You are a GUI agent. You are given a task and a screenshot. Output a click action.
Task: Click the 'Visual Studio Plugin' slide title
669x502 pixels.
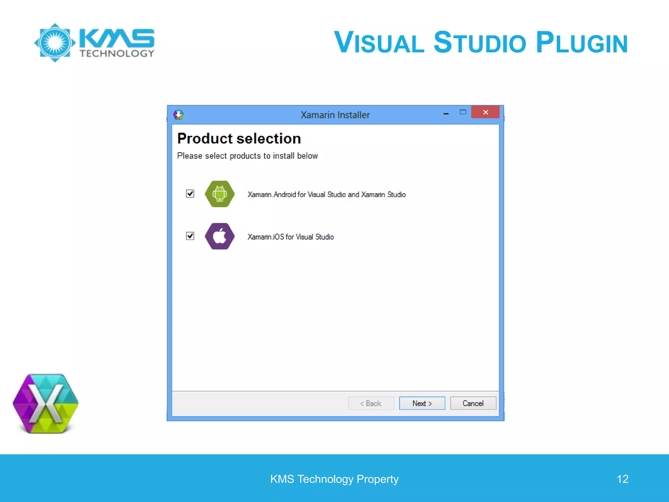(x=481, y=42)
